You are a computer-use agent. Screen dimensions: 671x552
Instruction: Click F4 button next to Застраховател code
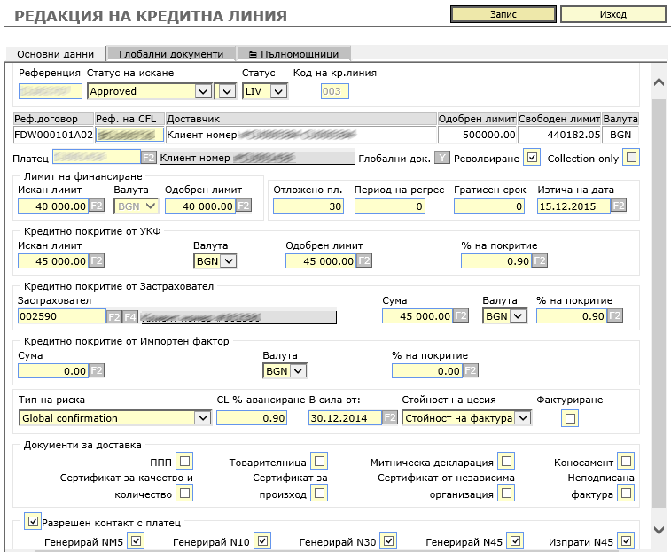pyautogui.click(x=130, y=316)
